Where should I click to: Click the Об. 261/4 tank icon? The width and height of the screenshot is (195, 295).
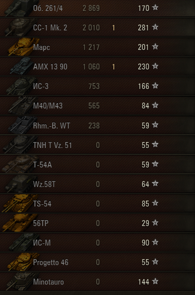[20, 8]
